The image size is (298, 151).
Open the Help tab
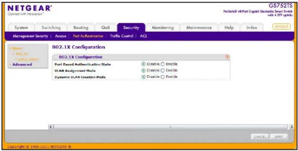[x=229, y=28]
